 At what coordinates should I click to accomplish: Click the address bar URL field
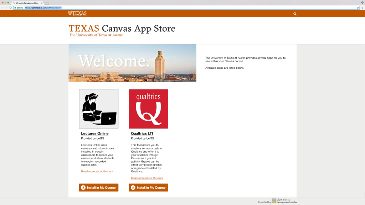pyautogui.click(x=186, y=8)
